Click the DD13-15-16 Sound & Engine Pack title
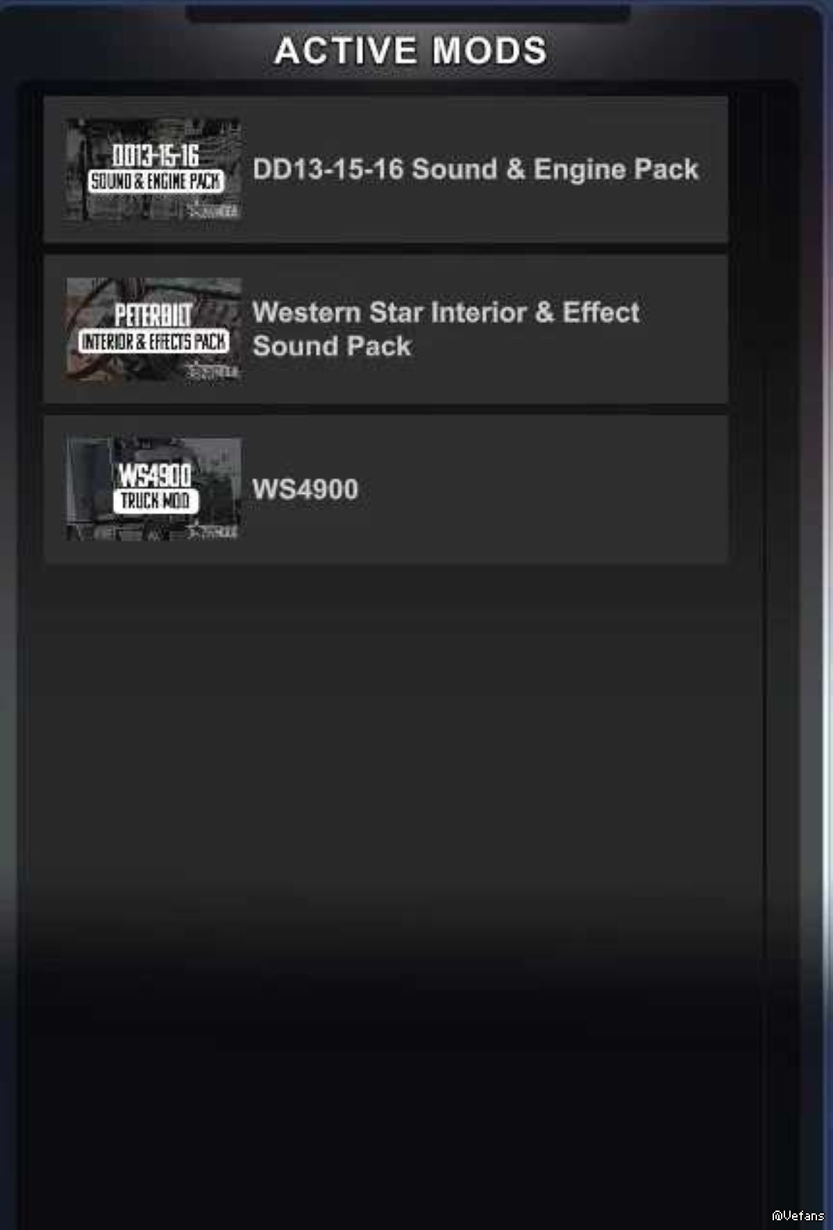The height and width of the screenshot is (1230, 833). tap(476, 169)
